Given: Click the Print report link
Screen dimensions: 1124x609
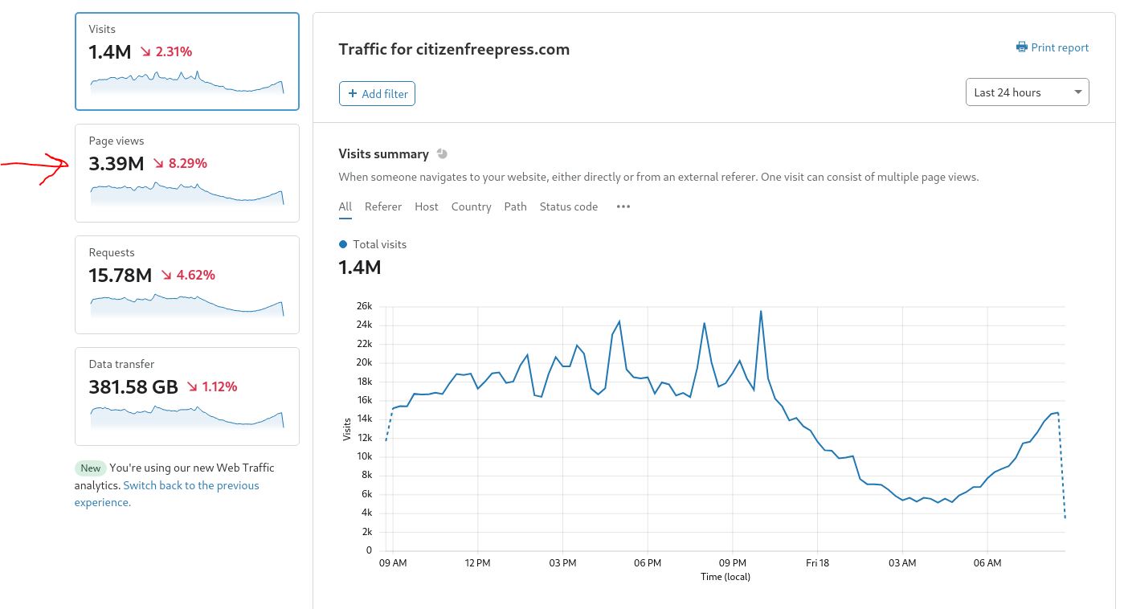Looking at the screenshot, I should 1052,47.
